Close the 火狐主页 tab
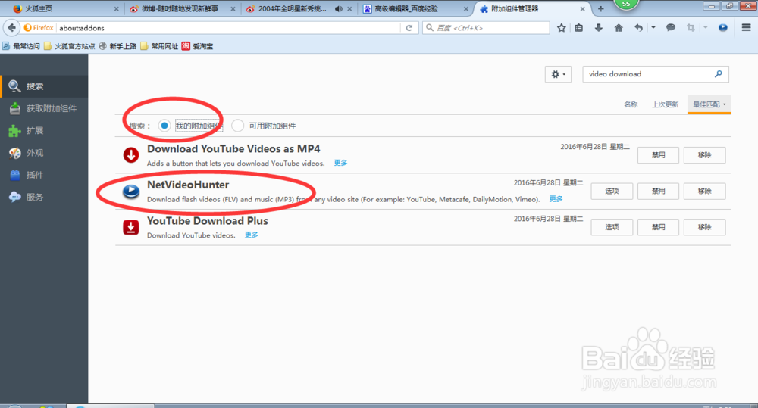 116,8
